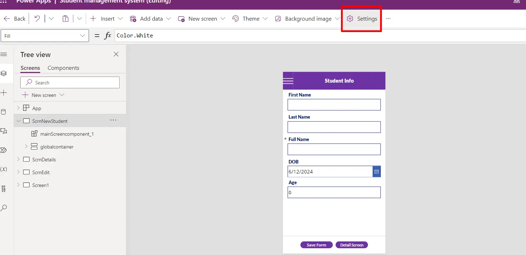Click the Age field label
The width and height of the screenshot is (526, 255).
click(x=293, y=182)
